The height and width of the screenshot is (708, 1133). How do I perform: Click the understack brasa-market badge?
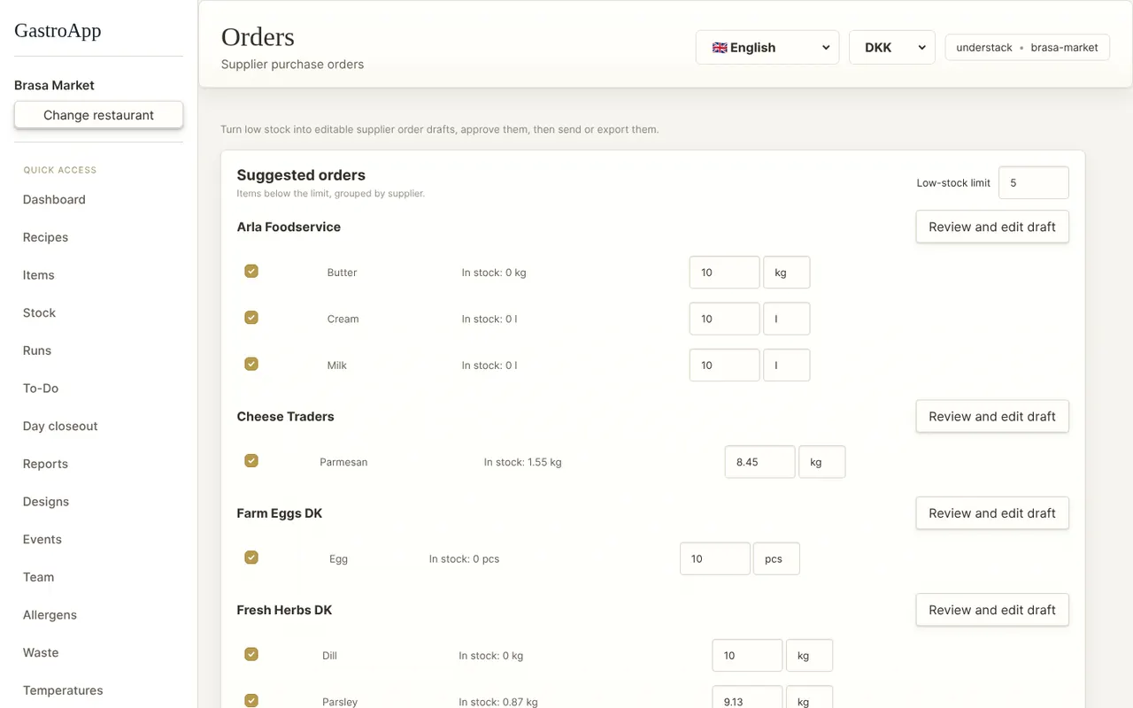tap(1027, 48)
